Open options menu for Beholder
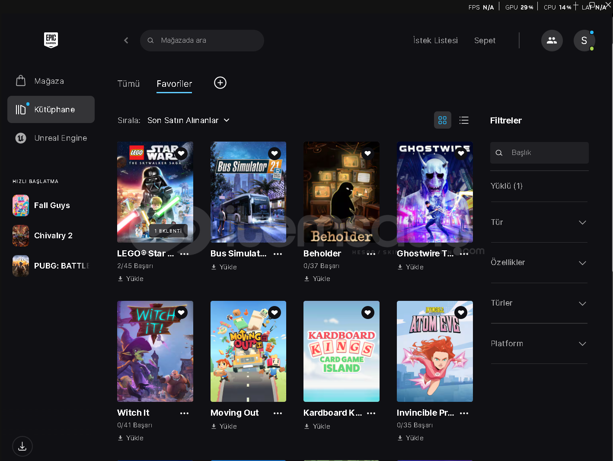 point(371,254)
